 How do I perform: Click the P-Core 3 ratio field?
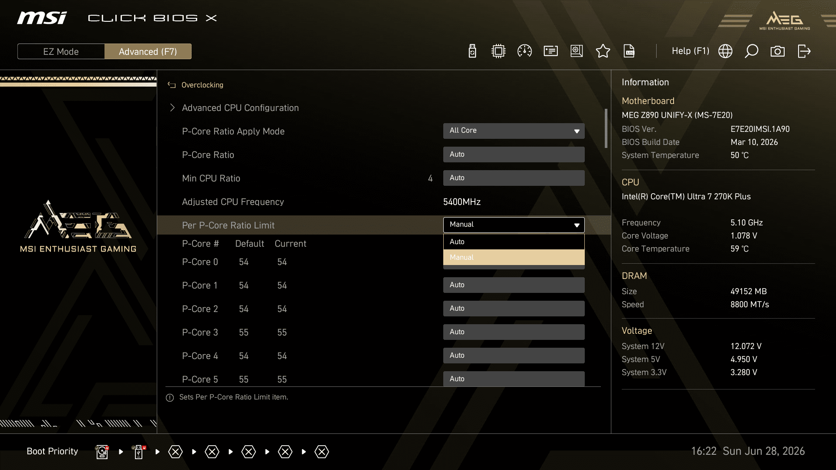(x=514, y=332)
